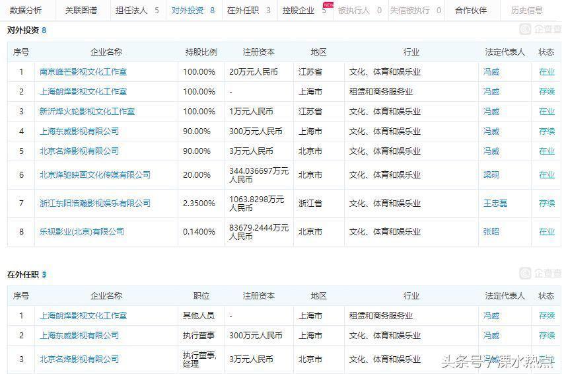Click 注册资本 header in 对外投资 table
562x374 pixels.
coord(259,52)
